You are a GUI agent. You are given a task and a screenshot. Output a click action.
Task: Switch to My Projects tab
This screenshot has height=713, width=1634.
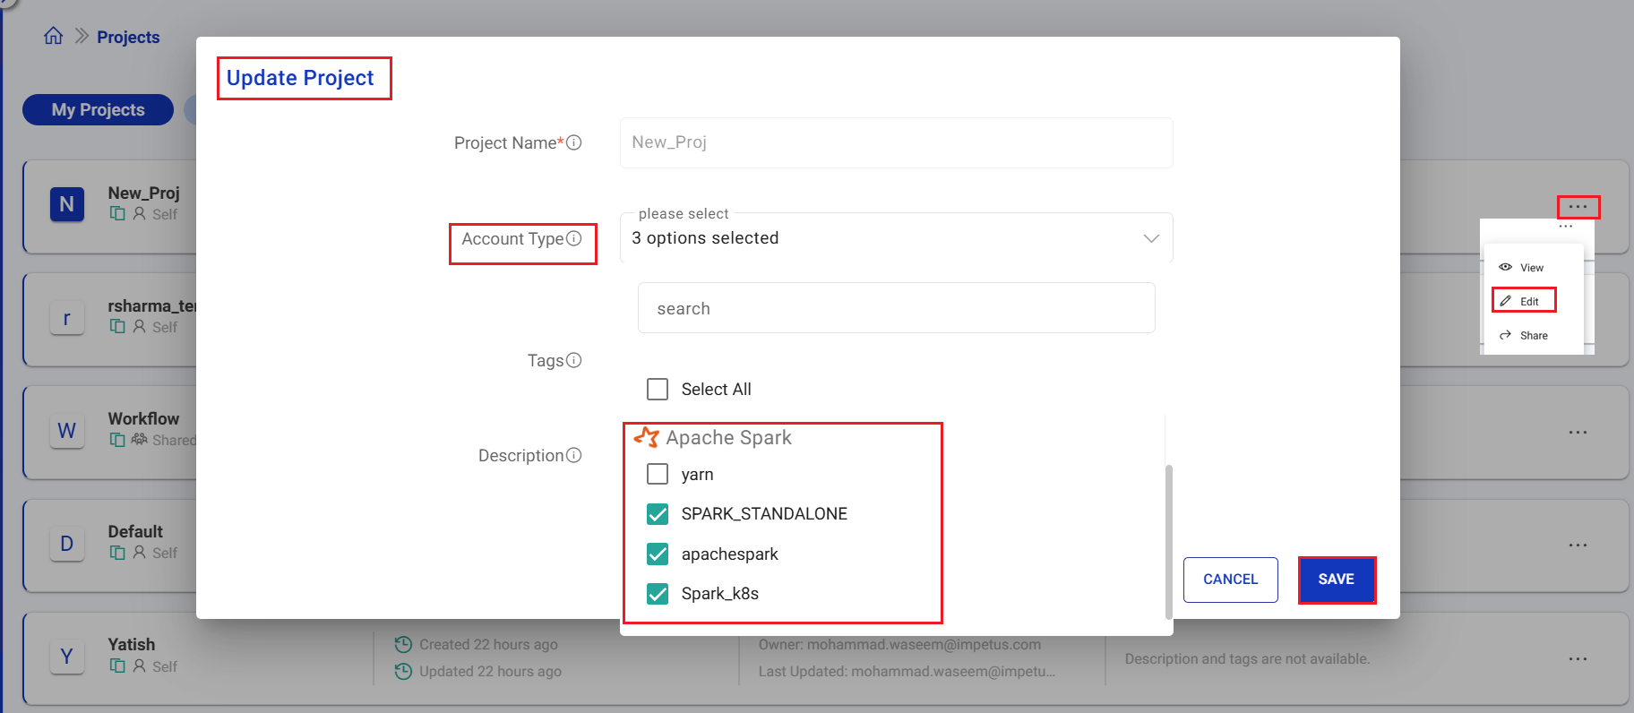tap(98, 109)
